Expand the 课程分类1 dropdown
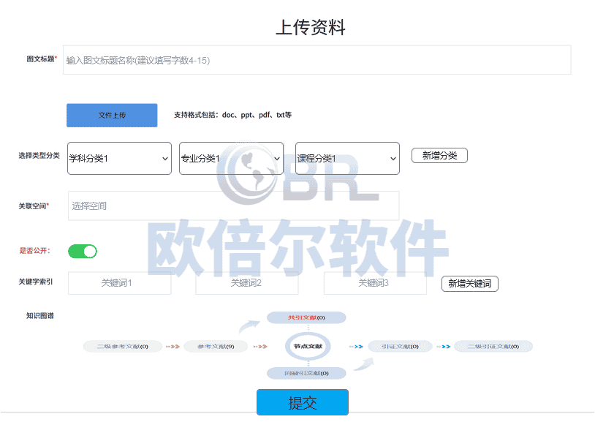Image resolution: width=595 pixels, height=422 pixels. click(x=347, y=159)
